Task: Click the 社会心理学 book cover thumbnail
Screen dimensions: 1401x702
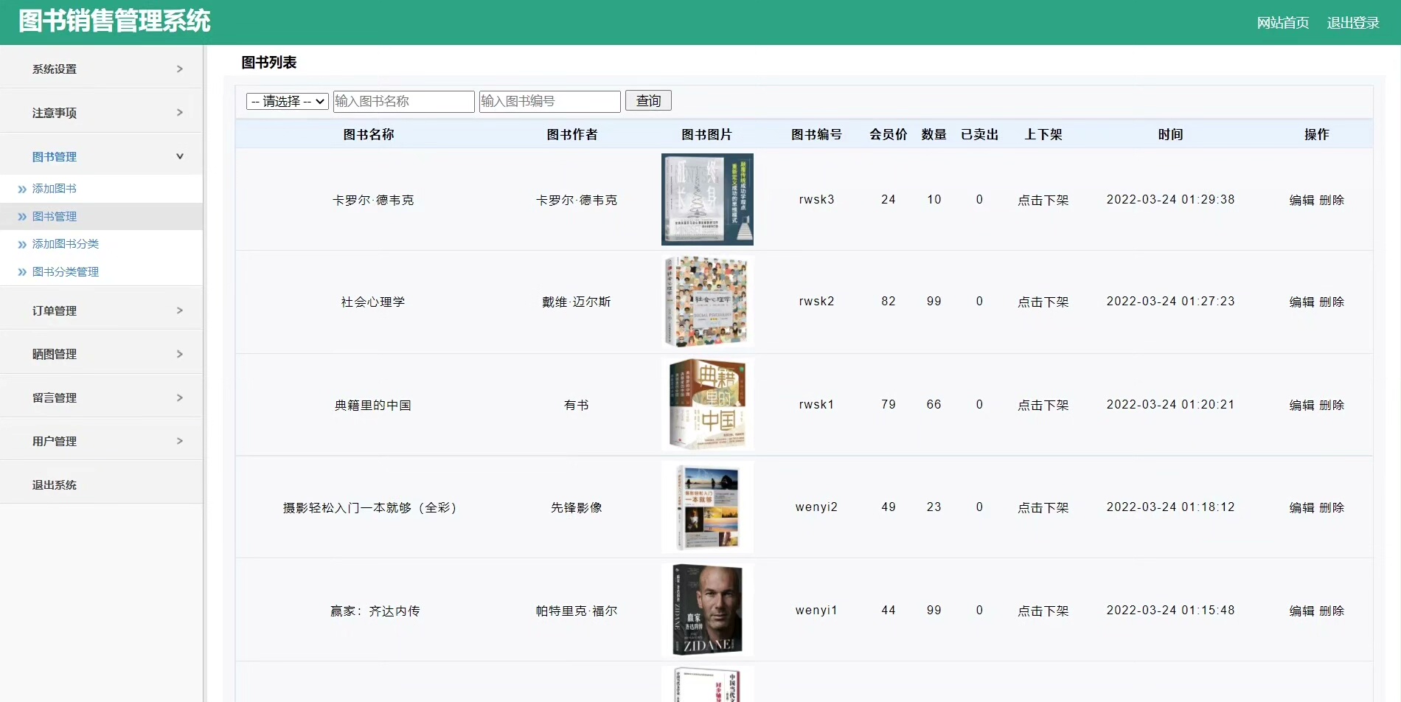Action: pos(706,302)
